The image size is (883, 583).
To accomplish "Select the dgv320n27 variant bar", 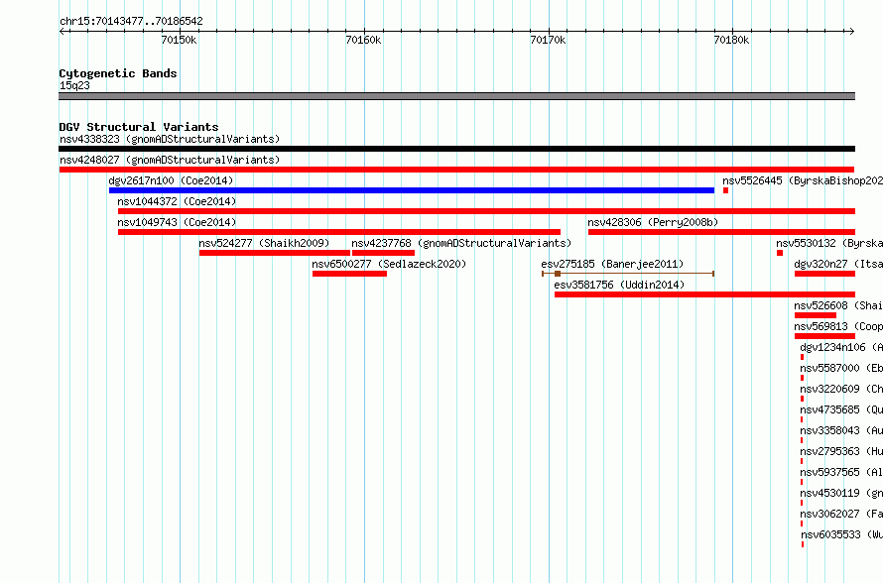I will [x=825, y=274].
